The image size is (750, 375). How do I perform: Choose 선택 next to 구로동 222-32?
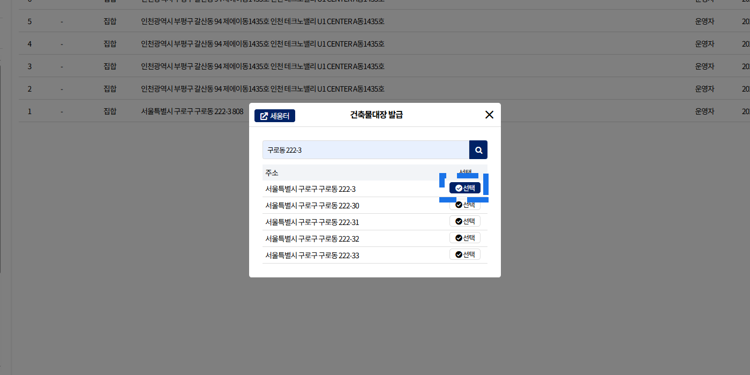[x=464, y=238]
